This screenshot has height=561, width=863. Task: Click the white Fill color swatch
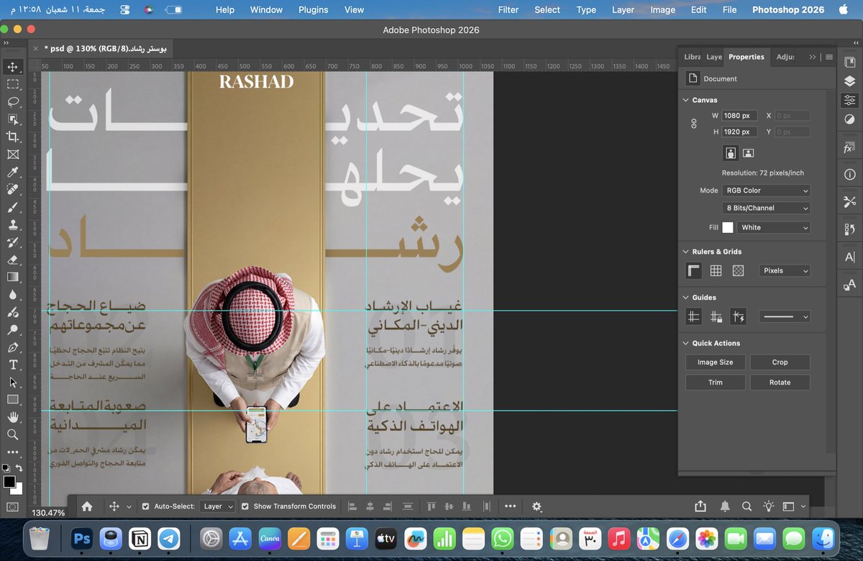pos(727,227)
